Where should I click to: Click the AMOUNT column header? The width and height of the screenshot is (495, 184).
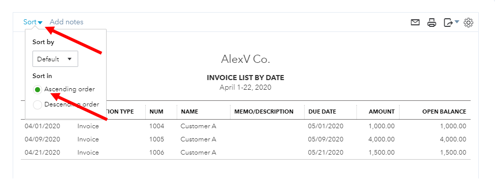click(x=382, y=112)
